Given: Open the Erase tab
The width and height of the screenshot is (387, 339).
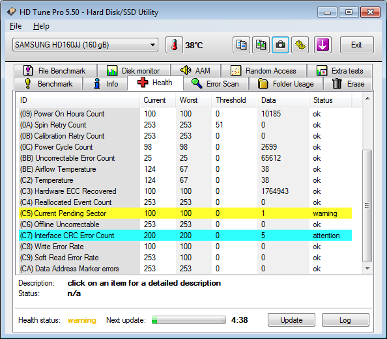Looking at the screenshot, I should [x=348, y=84].
